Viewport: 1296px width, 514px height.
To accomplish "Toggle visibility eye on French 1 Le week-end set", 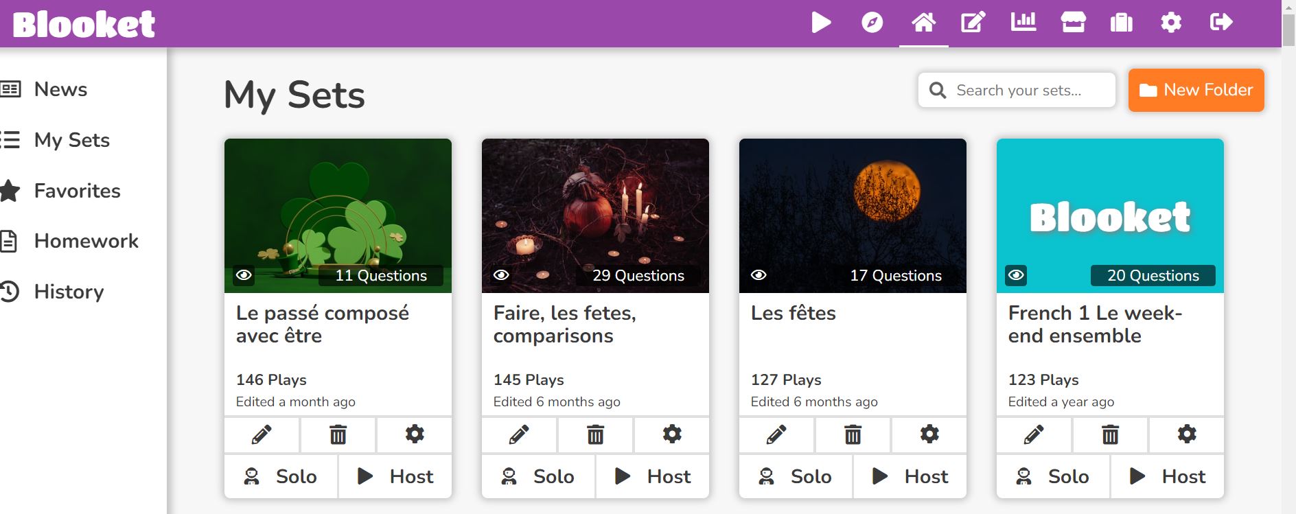I will point(1016,275).
